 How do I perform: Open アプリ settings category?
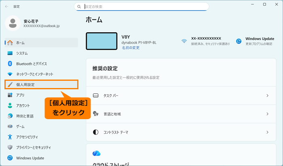[x=42, y=95]
